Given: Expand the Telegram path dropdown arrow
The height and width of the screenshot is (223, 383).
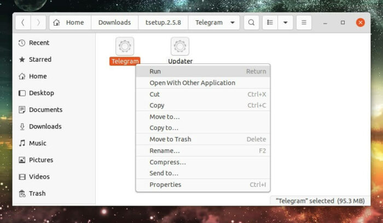Looking at the screenshot, I should pyautogui.click(x=233, y=23).
